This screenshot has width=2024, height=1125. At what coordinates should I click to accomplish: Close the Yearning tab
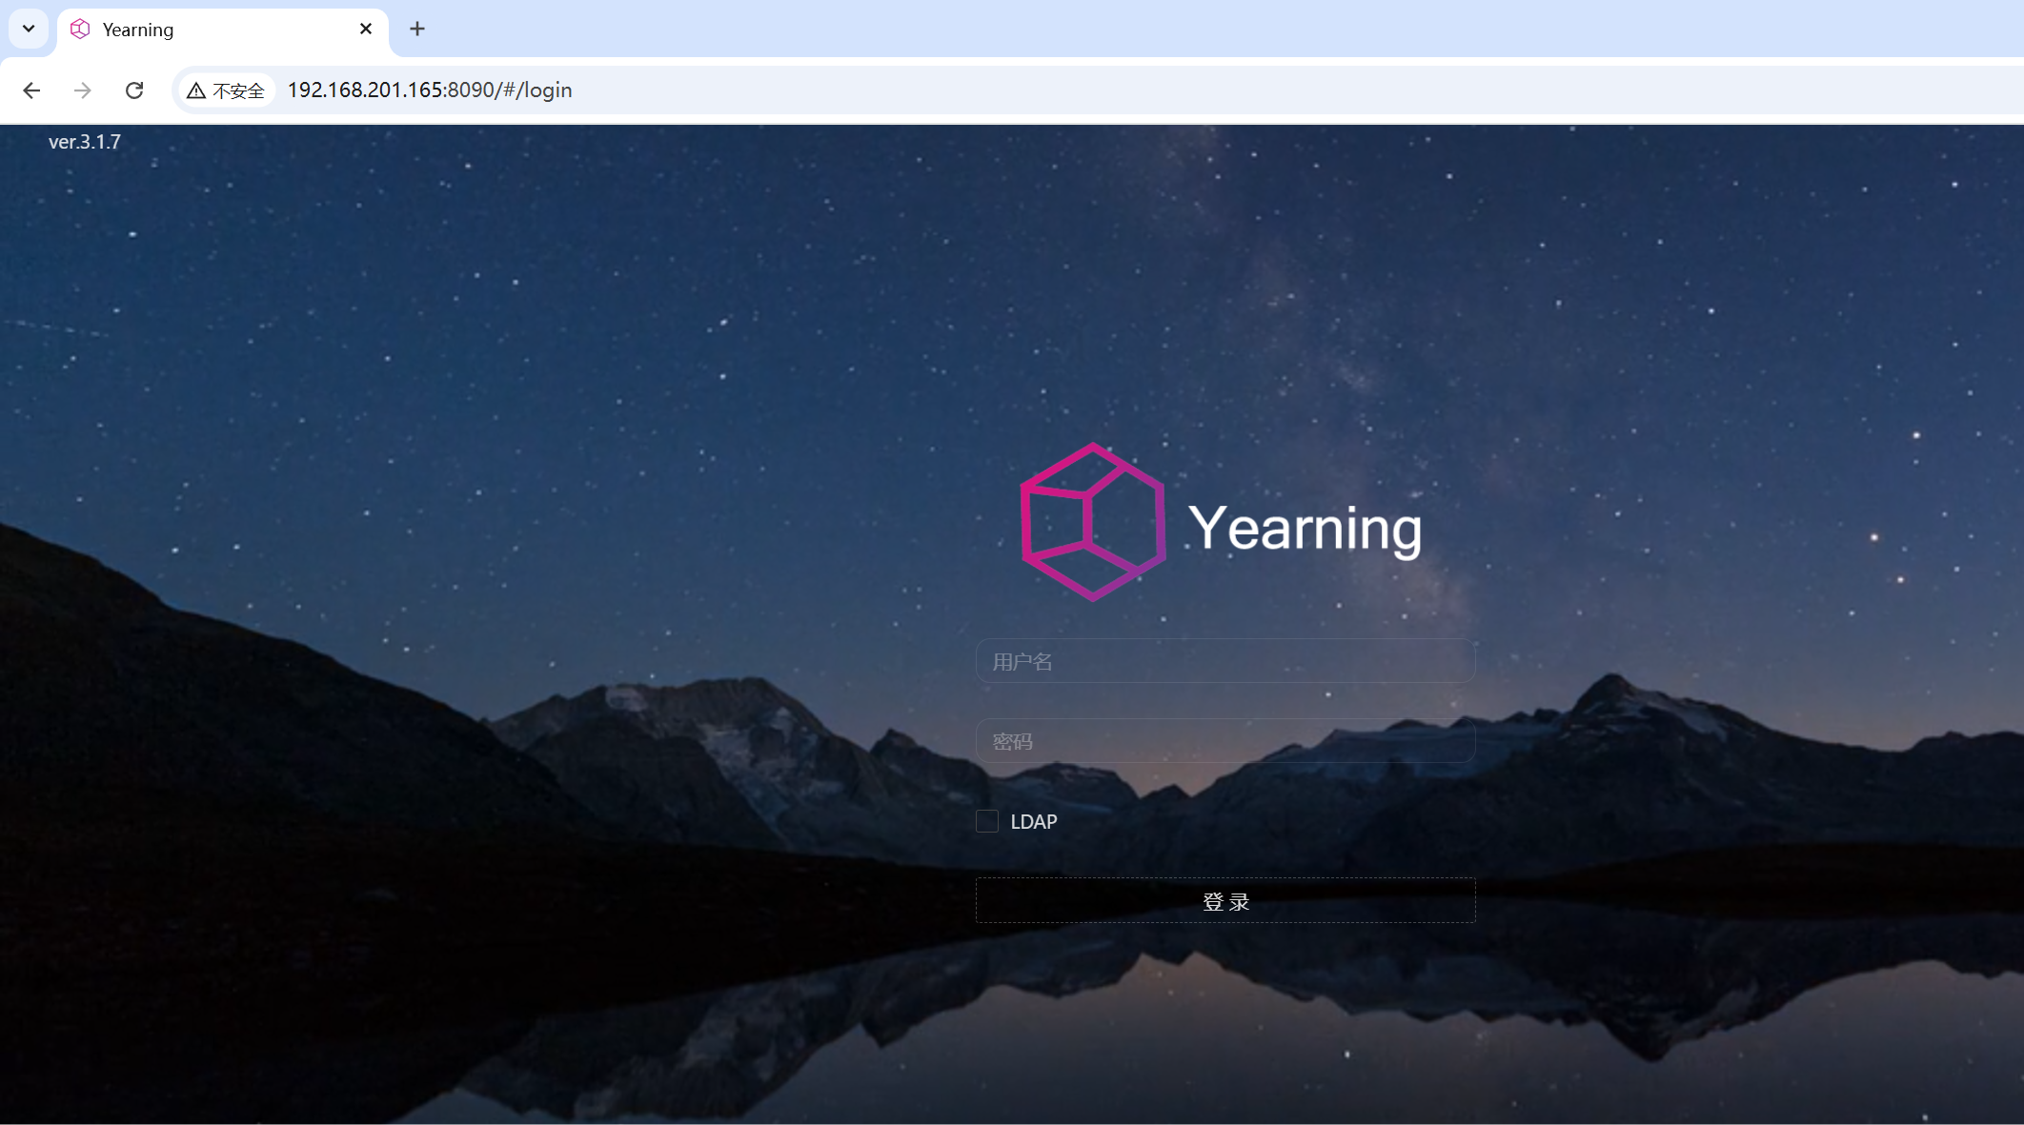click(366, 29)
